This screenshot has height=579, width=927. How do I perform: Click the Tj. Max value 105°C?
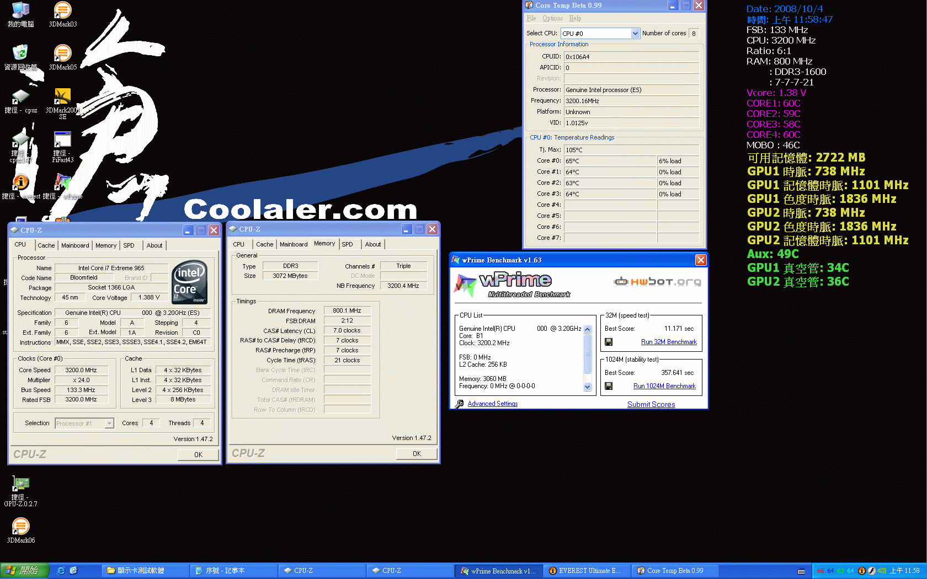(x=631, y=150)
